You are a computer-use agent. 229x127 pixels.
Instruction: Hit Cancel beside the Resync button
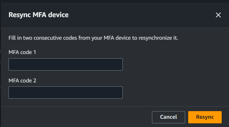[x=168, y=117]
